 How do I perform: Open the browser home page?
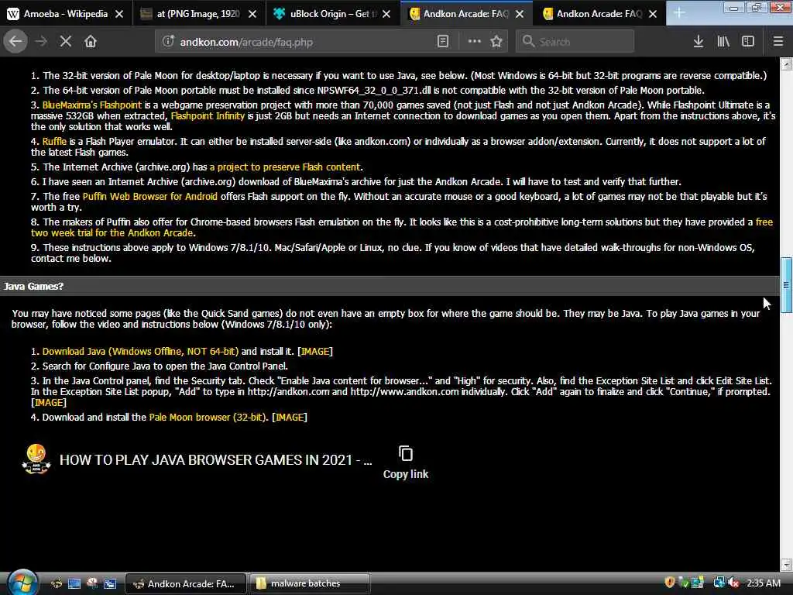click(x=91, y=42)
